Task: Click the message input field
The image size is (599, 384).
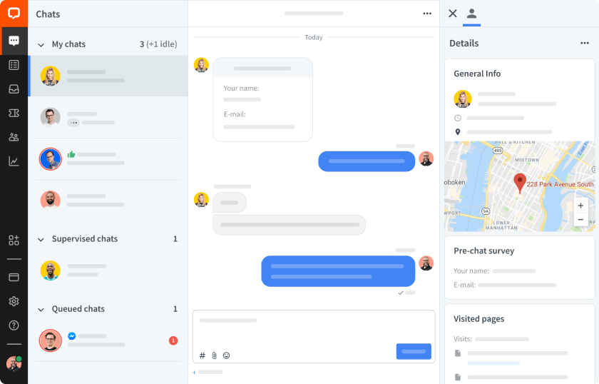Action: pyautogui.click(x=314, y=328)
